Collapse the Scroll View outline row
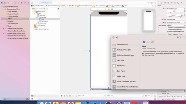The image size is (186, 104). point(37,17)
